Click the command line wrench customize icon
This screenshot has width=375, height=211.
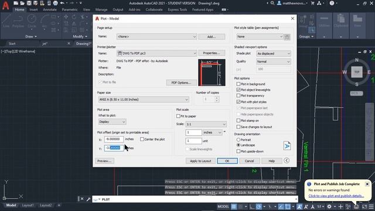(88, 199)
